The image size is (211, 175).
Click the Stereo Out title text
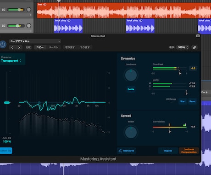tap(98, 36)
